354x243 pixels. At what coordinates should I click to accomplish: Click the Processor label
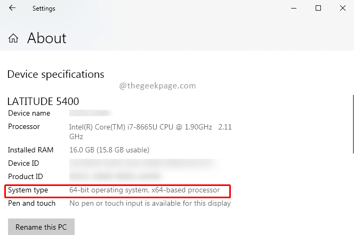click(x=24, y=127)
